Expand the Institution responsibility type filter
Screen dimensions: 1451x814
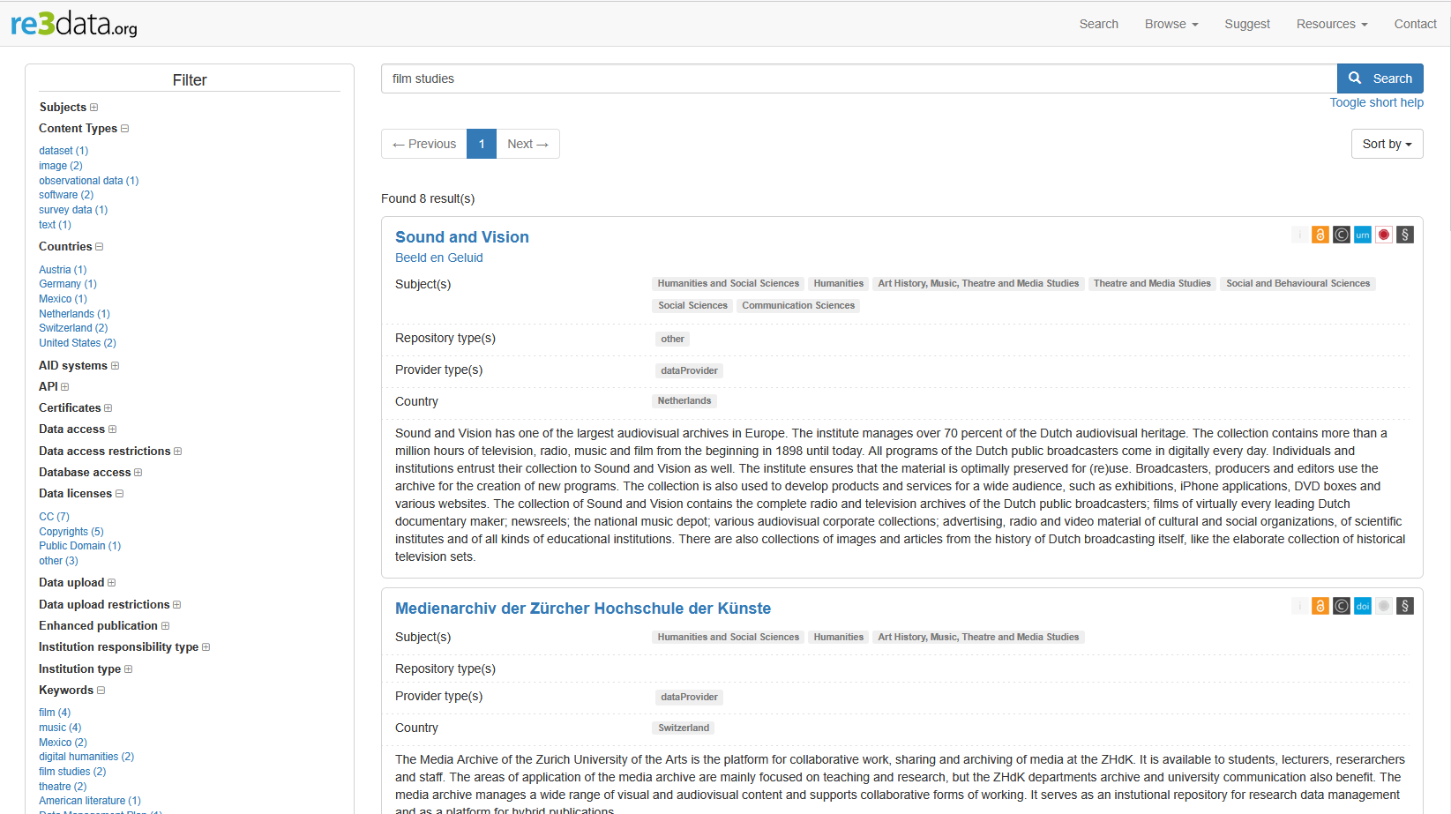pyautogui.click(x=206, y=647)
